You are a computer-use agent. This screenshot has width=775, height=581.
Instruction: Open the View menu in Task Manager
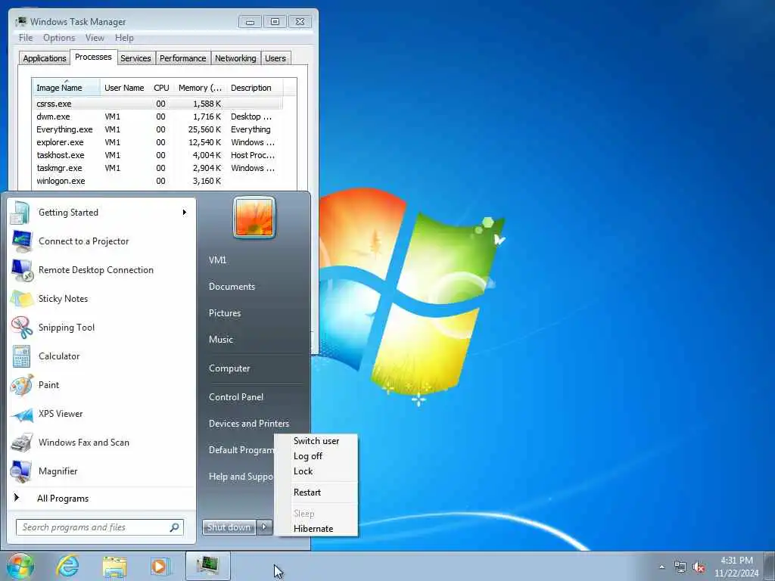pos(95,38)
